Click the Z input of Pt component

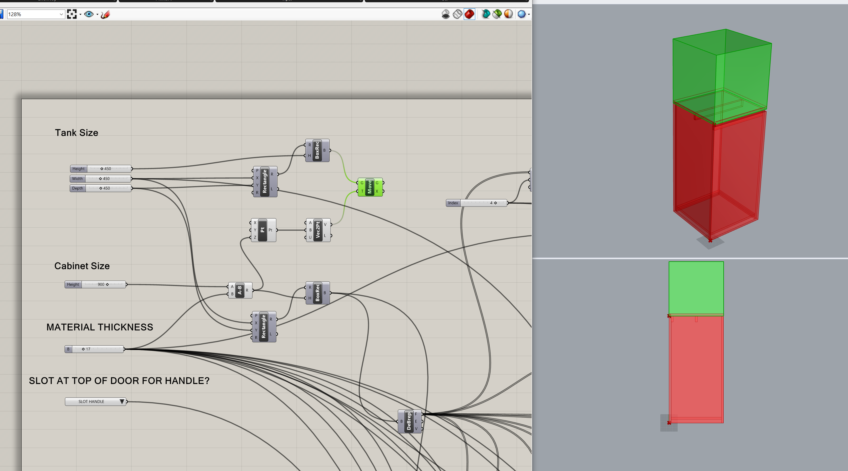pos(255,237)
